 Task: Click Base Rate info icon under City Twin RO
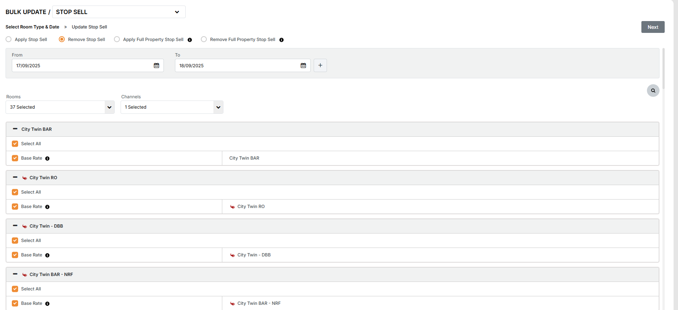point(47,207)
